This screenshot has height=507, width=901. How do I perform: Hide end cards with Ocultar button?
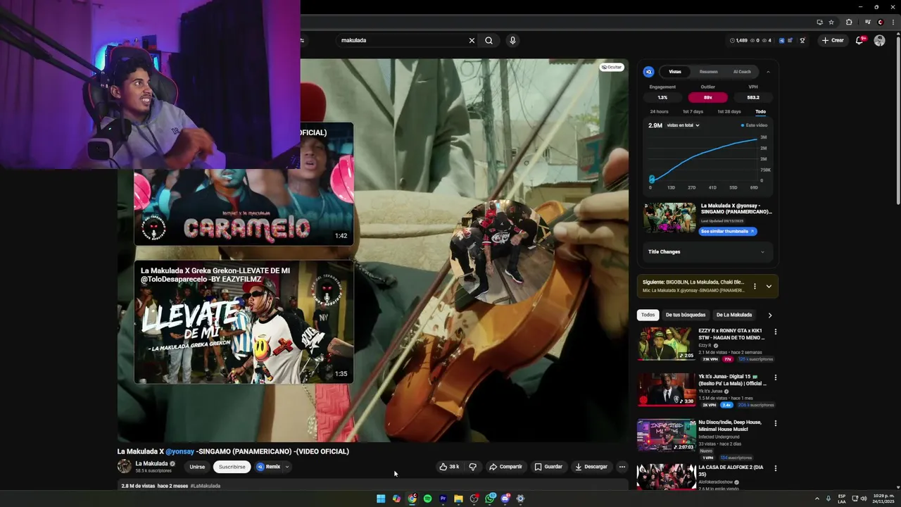612,67
